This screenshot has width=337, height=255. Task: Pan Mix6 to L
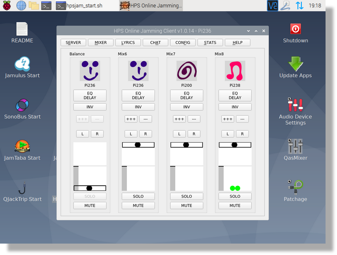click(x=131, y=134)
